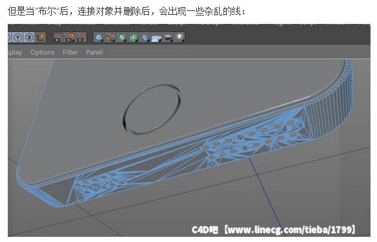Open the blue Bend deformer icon

click(x=145, y=38)
